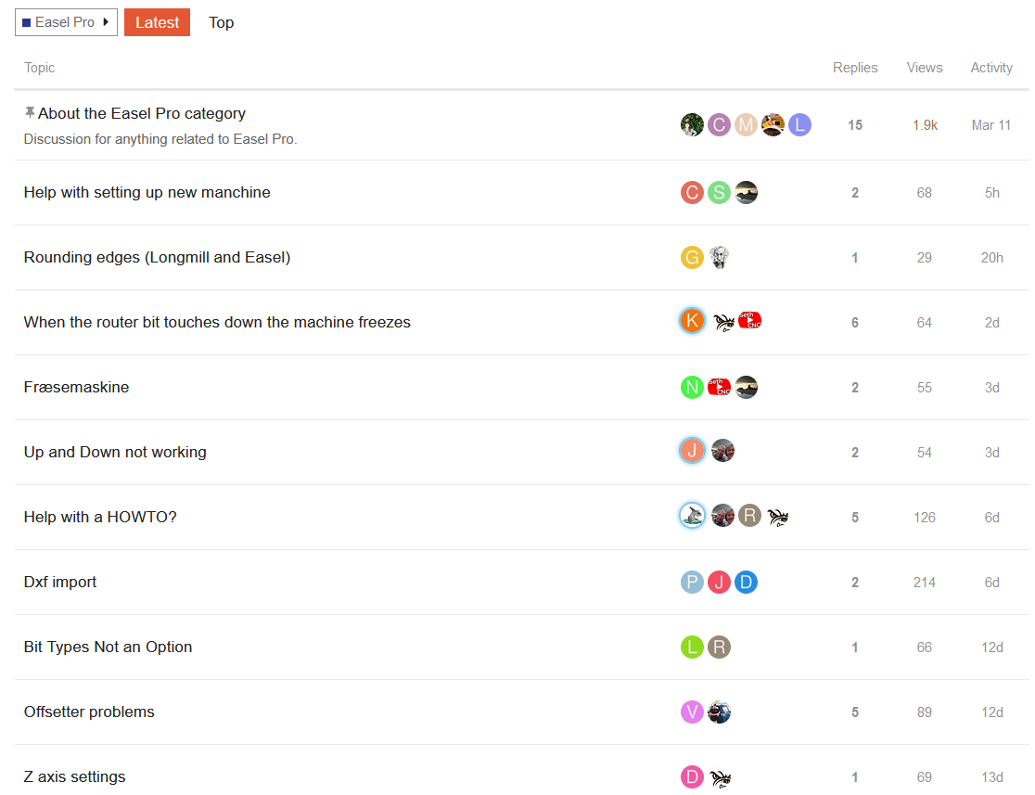Screen dimensions: 1035x795
Task: Click red J avatar in Dxf import row
Action: click(719, 582)
